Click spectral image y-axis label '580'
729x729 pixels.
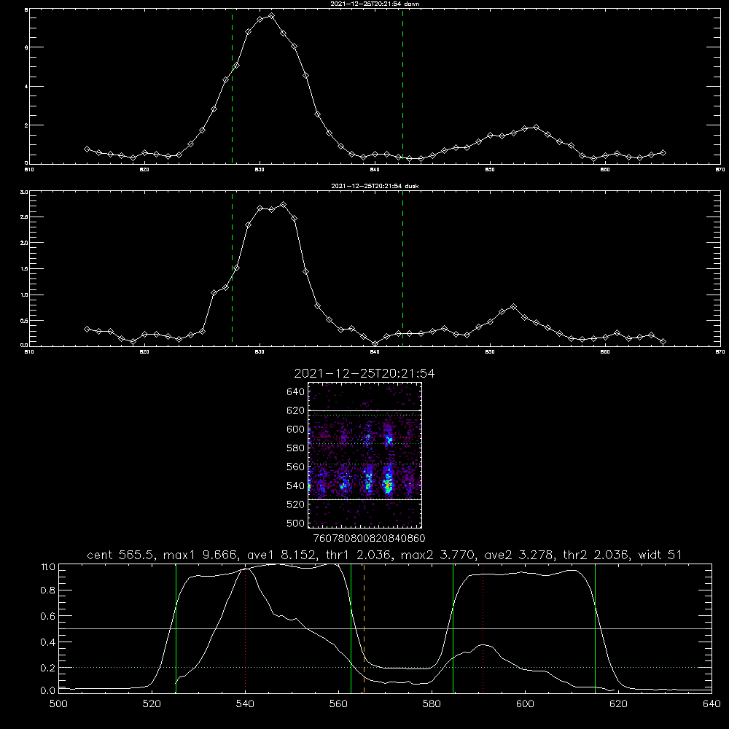click(x=295, y=448)
